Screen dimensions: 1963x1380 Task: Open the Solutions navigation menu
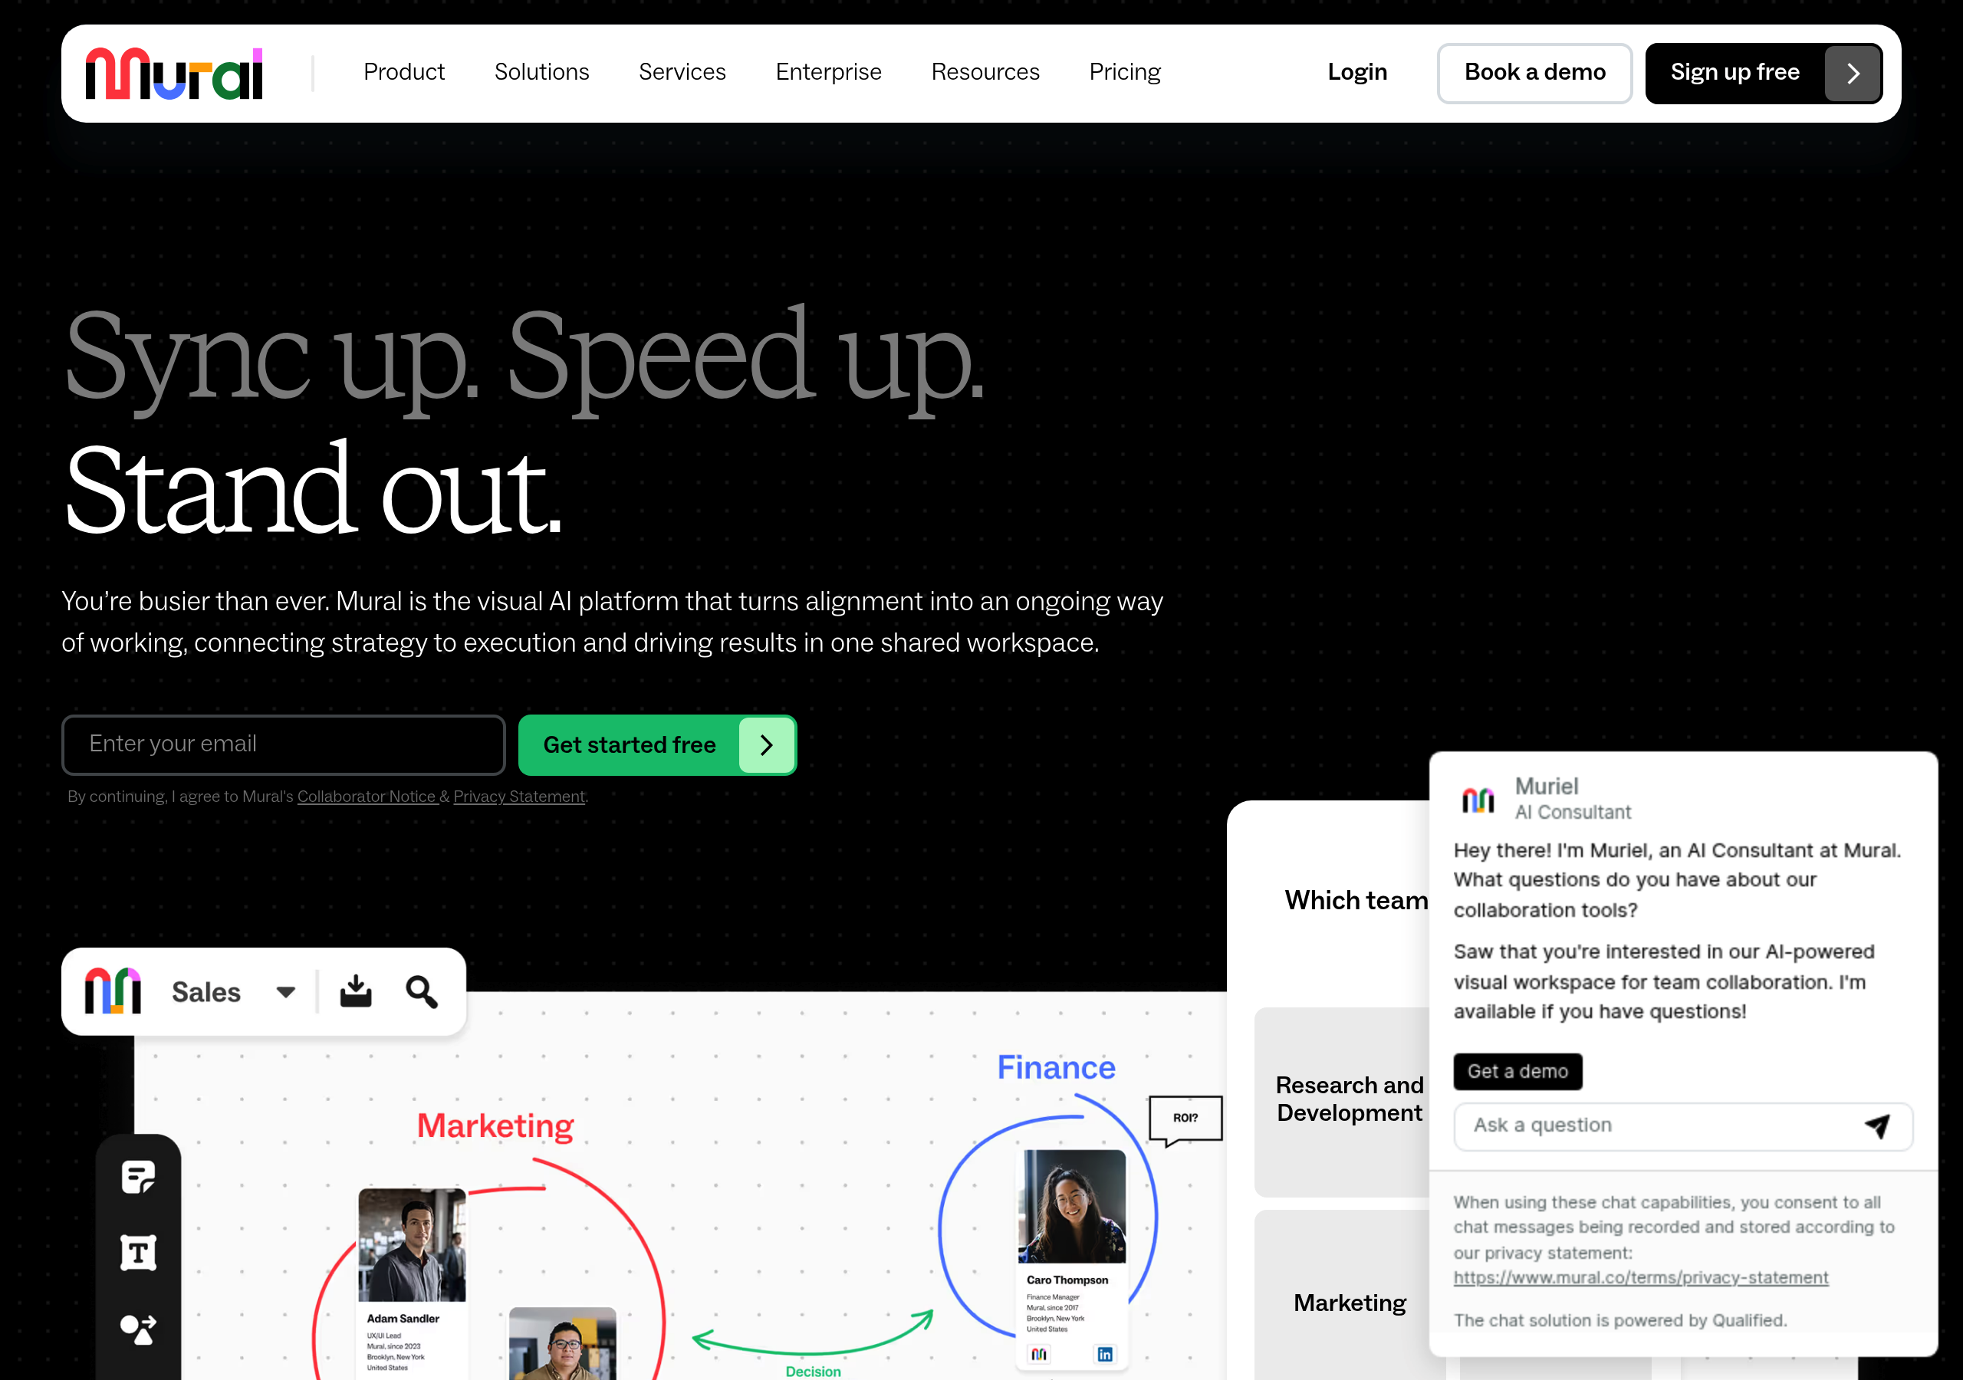[x=542, y=72]
